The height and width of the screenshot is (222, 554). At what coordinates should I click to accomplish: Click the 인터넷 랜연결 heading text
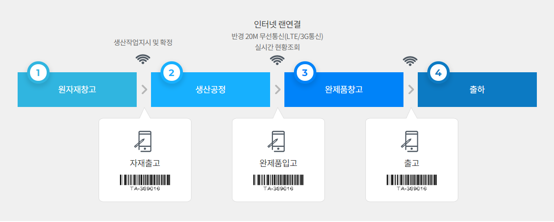tap(277, 25)
